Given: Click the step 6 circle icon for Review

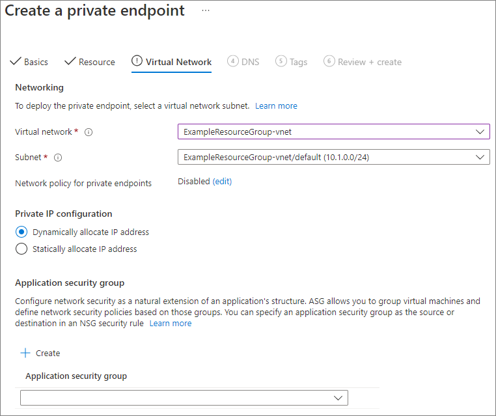Looking at the screenshot, I should pos(329,61).
